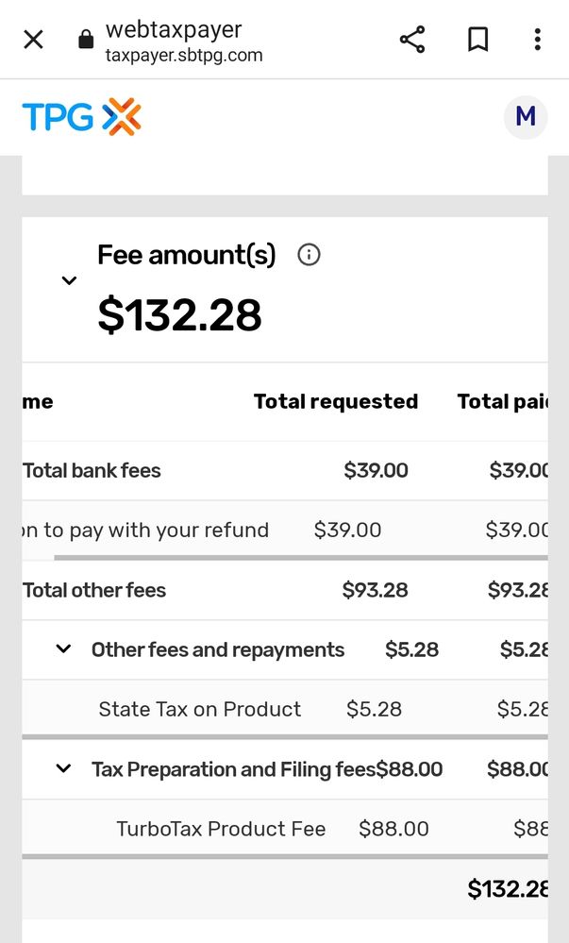569x943 pixels.
Task: Click the $132.28 fee amount heading
Action: click(179, 315)
